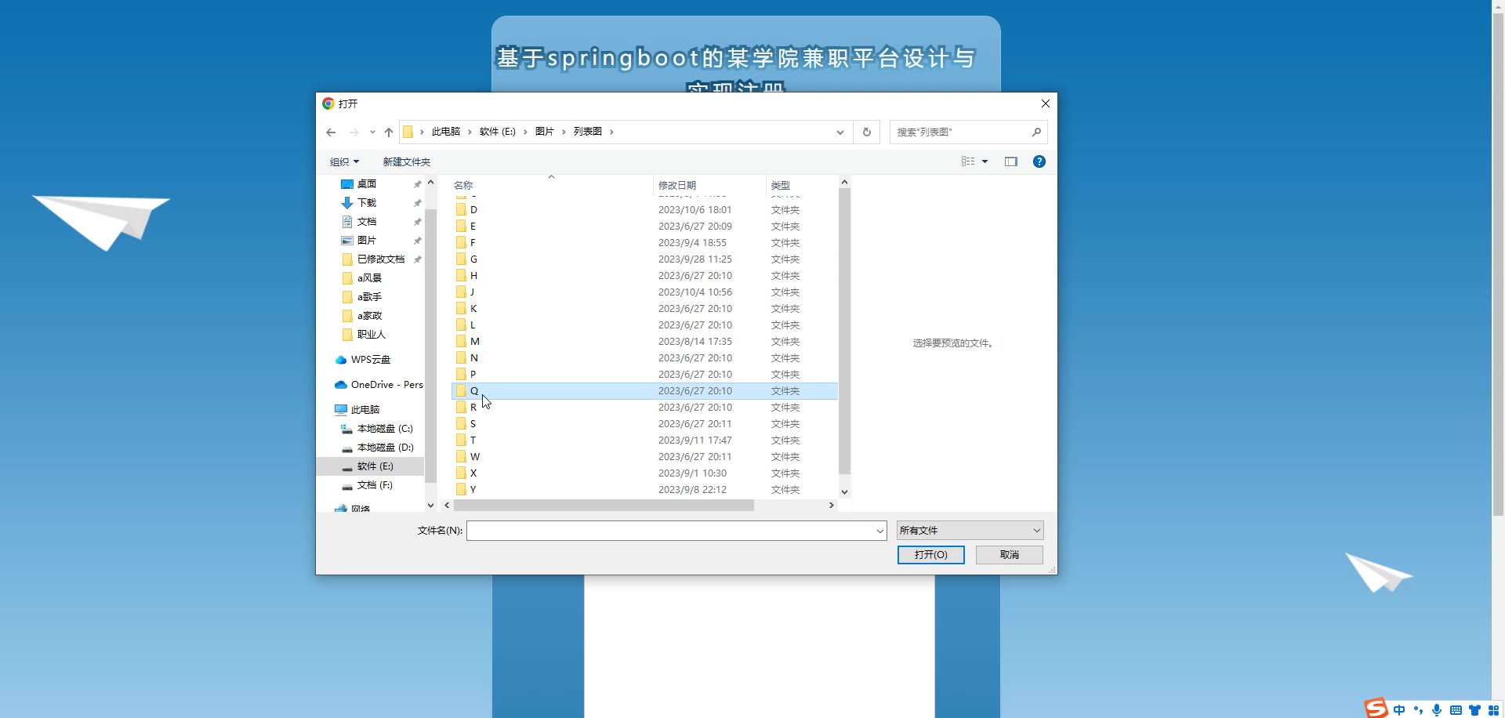Screen dimensions: 1505x718
Task: Expand the address bar history dropdown
Action: (x=840, y=132)
